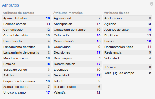
Task: Select the Serenidad attribute row
Action: [x=77, y=75]
